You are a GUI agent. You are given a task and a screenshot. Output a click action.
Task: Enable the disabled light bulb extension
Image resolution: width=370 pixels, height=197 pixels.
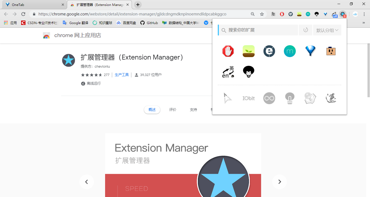click(290, 98)
